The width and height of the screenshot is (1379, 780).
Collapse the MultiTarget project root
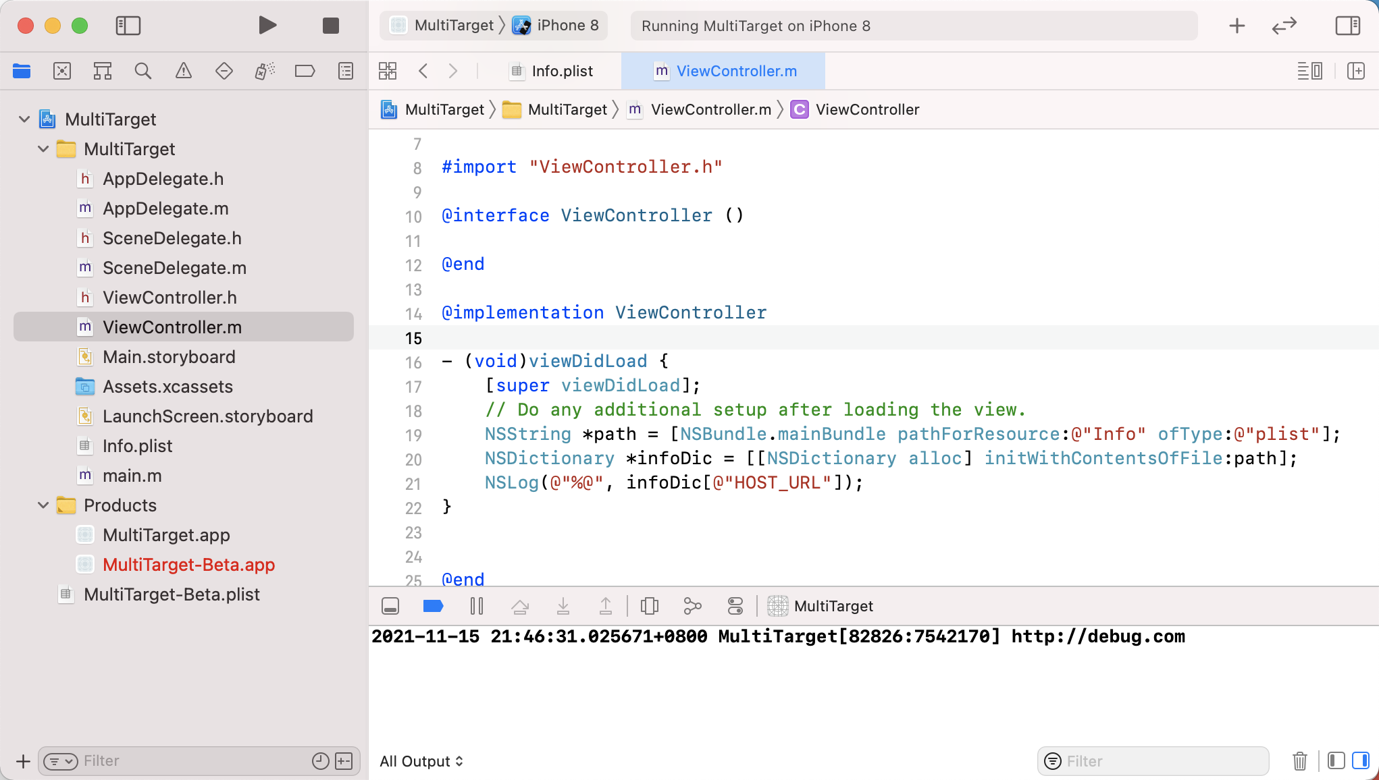24,119
